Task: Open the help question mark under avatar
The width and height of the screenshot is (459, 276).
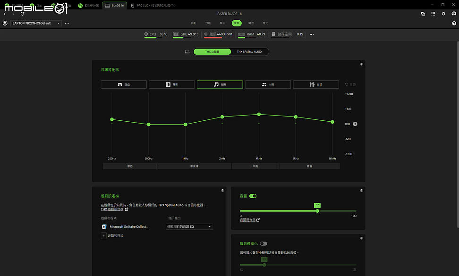Action: 454,24
